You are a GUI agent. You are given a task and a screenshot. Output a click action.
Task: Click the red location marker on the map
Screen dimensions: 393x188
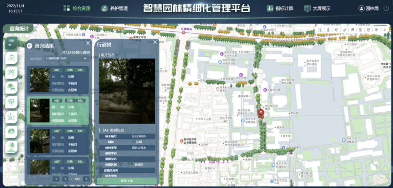(x=261, y=113)
